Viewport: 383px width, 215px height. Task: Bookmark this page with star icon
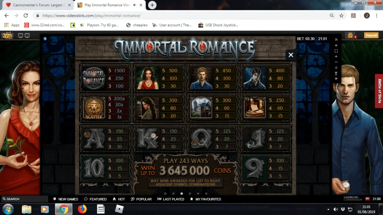pos(342,16)
